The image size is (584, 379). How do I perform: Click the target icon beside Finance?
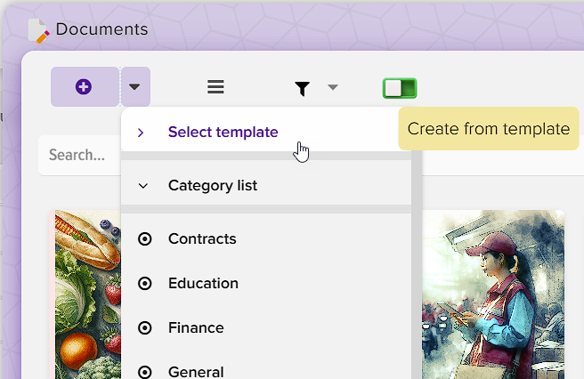(144, 328)
